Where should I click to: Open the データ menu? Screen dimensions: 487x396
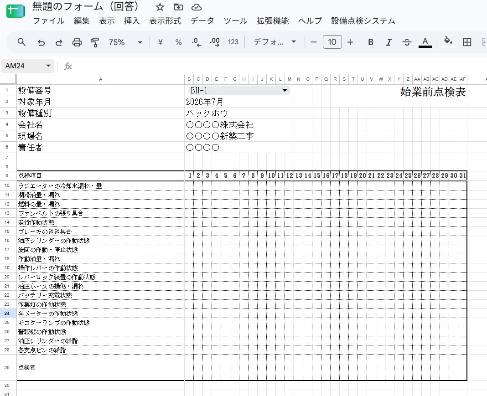(202, 21)
